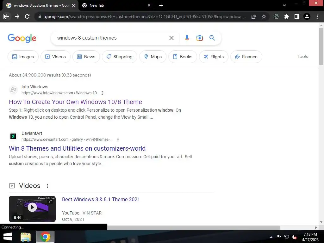Click the DeviantArt site favicon
324x243 pixels.
[13, 136]
